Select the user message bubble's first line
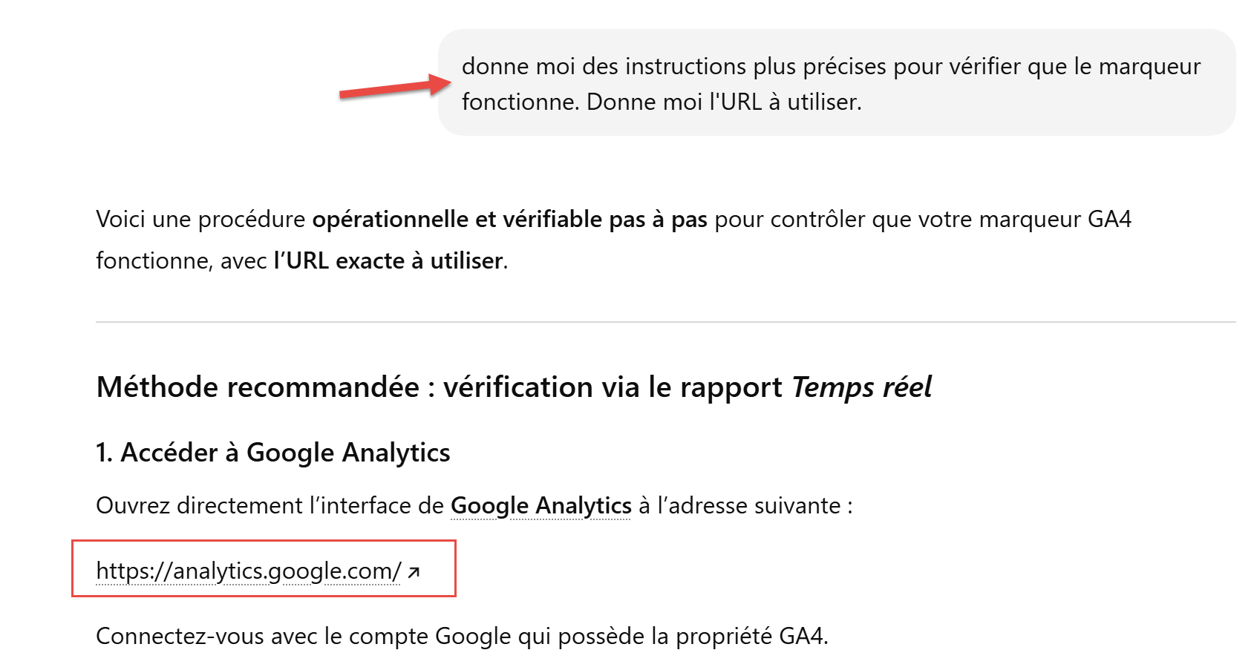 coord(830,66)
